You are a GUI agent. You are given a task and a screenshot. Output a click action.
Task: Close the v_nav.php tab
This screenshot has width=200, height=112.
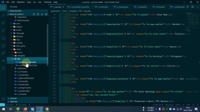click(63, 7)
